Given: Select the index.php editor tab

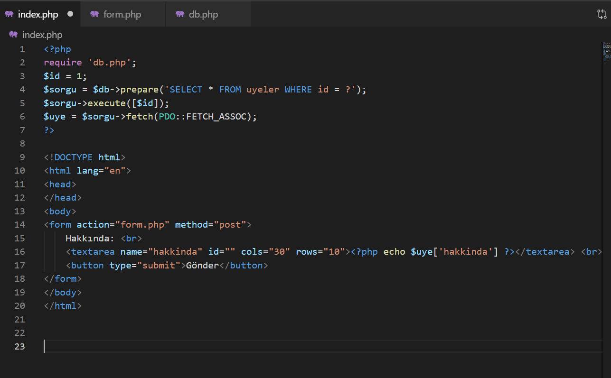Looking at the screenshot, I should click(40, 14).
